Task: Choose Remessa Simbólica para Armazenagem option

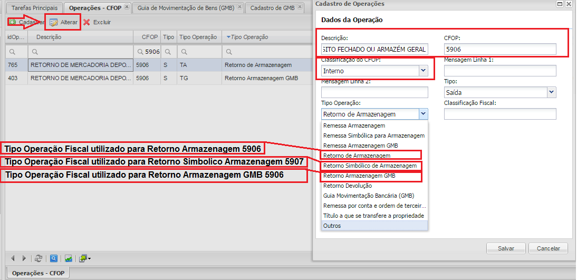Action: coord(374,136)
